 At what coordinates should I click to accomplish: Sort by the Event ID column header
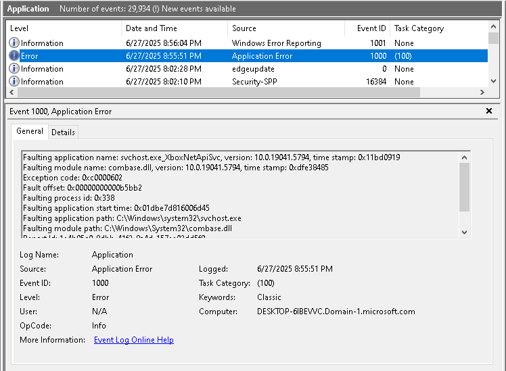[367, 28]
